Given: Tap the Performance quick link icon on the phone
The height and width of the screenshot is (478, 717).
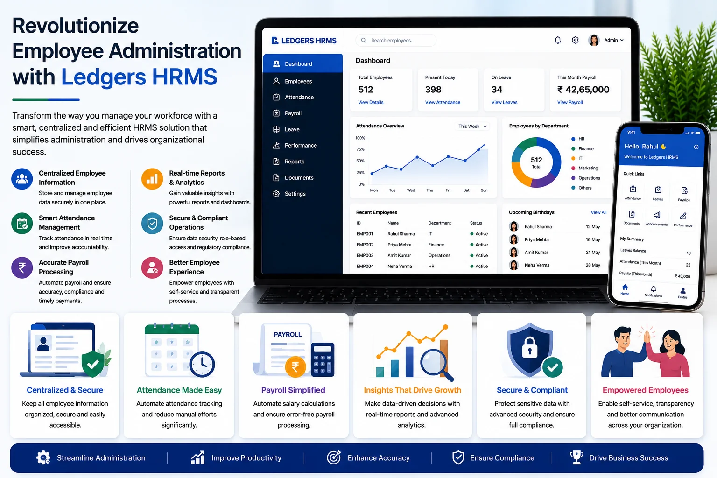Looking at the screenshot, I should (x=683, y=216).
